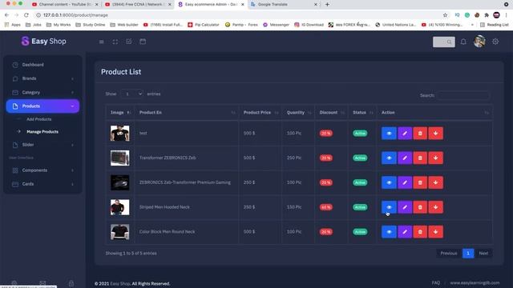Image resolution: width=513 pixels, height=288 pixels.
Task: Open show entries count dropdown
Action: [131, 94]
